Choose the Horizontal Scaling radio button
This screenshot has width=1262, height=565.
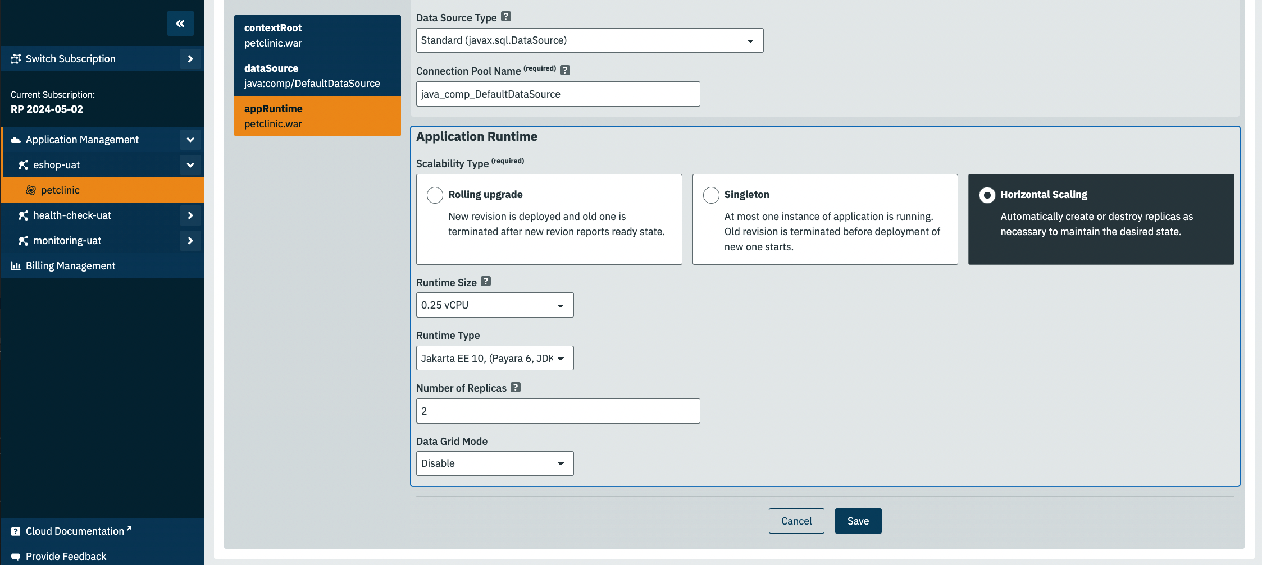[987, 195]
